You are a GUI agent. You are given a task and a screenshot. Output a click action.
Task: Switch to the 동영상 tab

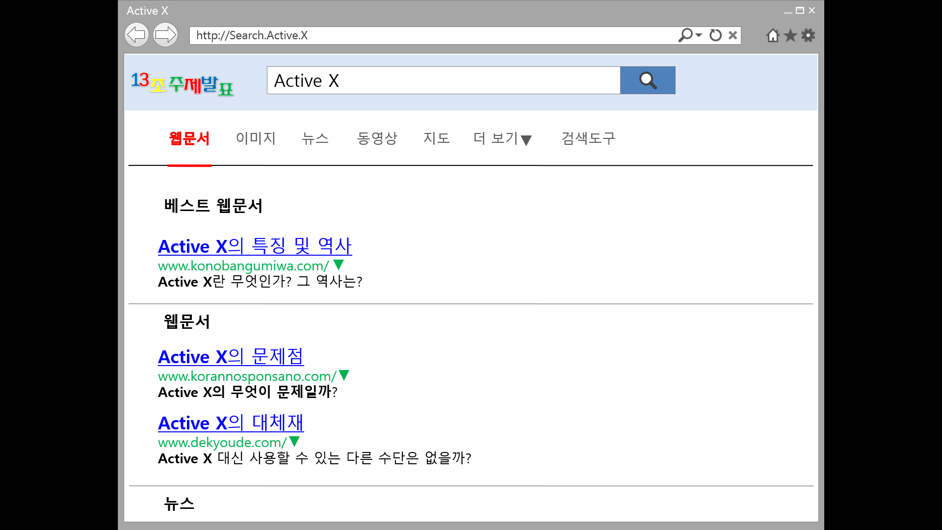pyautogui.click(x=377, y=138)
